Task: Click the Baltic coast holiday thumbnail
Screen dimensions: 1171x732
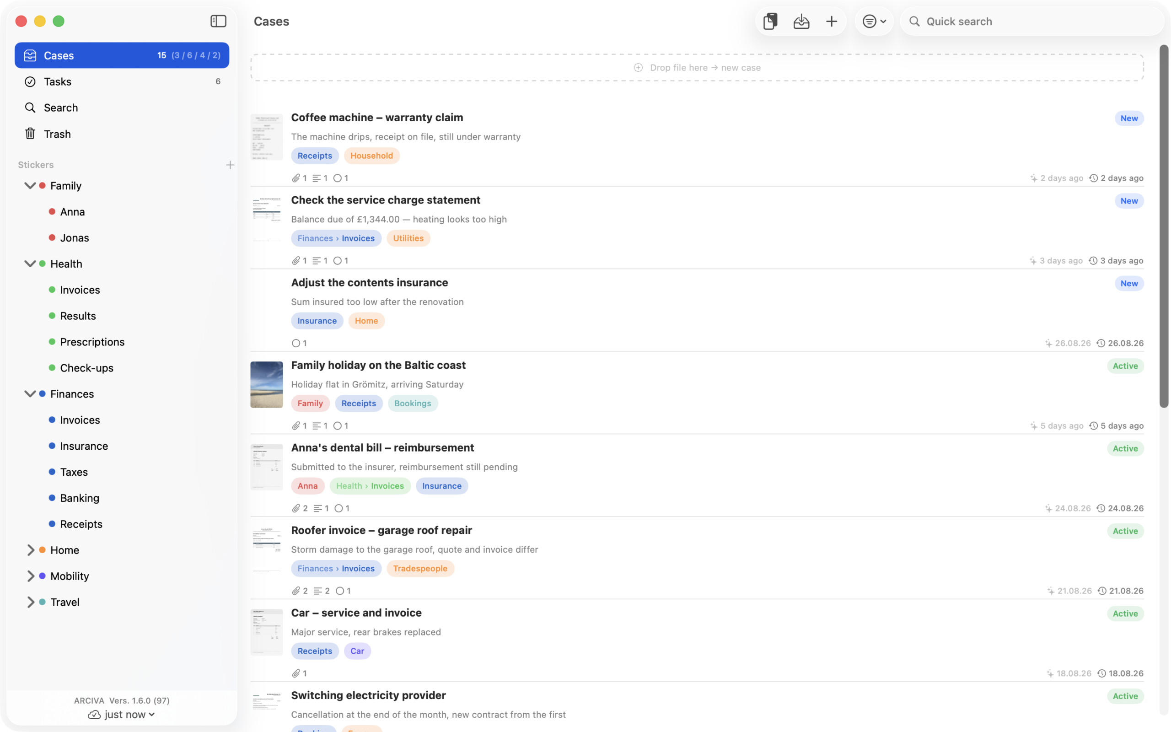Action: [267, 384]
